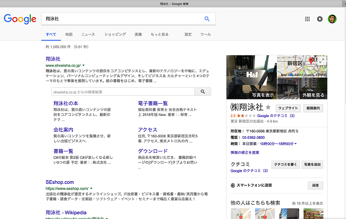Open the アクセス sitelink
Screen dimensions: 346x219
(147, 130)
